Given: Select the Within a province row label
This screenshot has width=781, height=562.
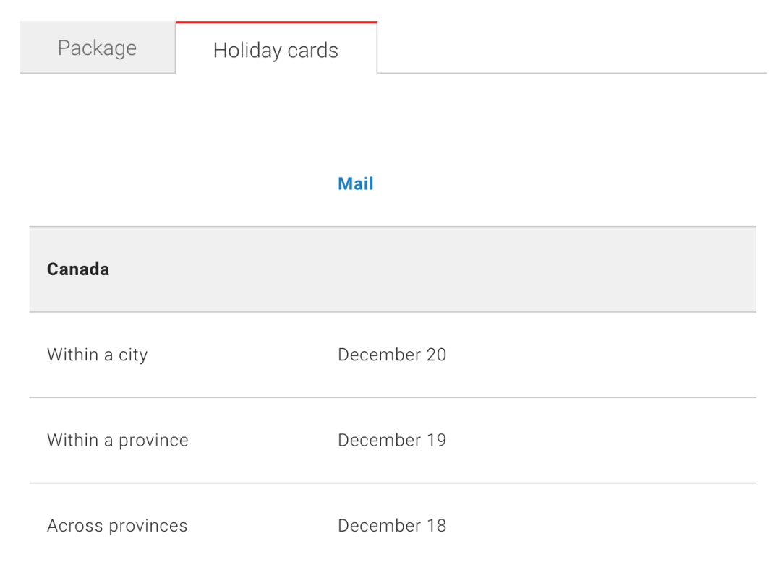Looking at the screenshot, I should tap(118, 440).
